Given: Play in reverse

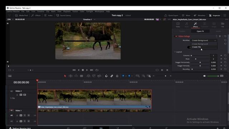Looking at the screenshot, I should 79,70.
